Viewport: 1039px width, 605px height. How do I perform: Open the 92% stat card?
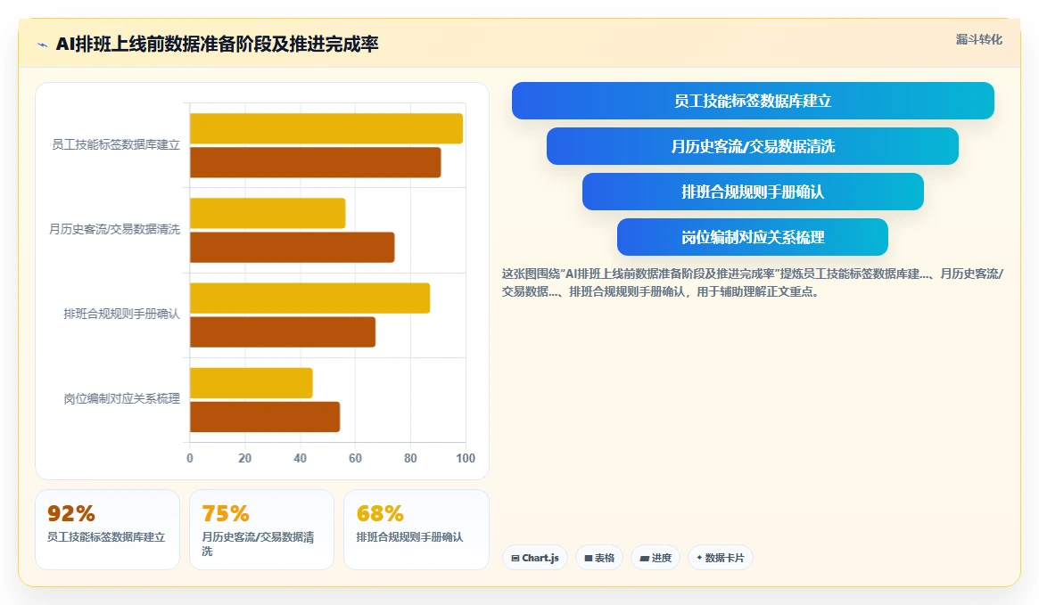click(x=107, y=529)
